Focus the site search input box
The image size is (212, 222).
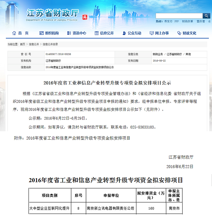tap(179, 16)
